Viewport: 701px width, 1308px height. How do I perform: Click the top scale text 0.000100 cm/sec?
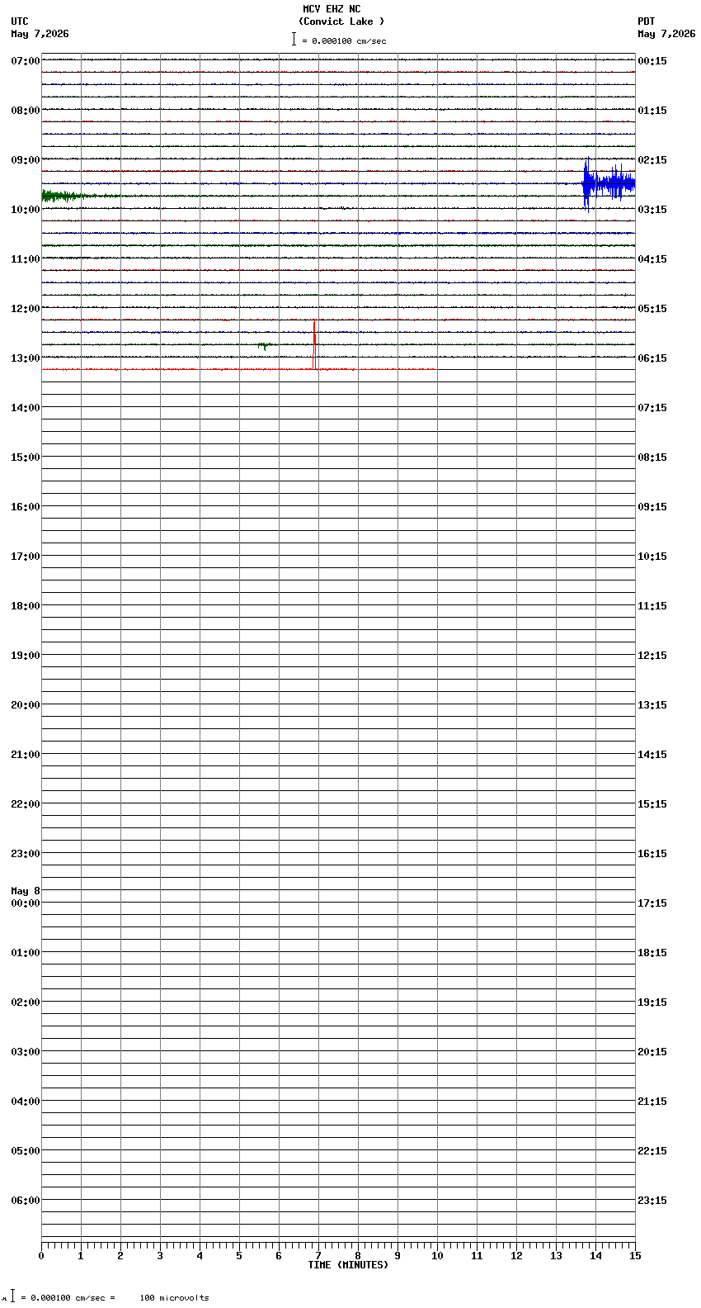coord(349,40)
